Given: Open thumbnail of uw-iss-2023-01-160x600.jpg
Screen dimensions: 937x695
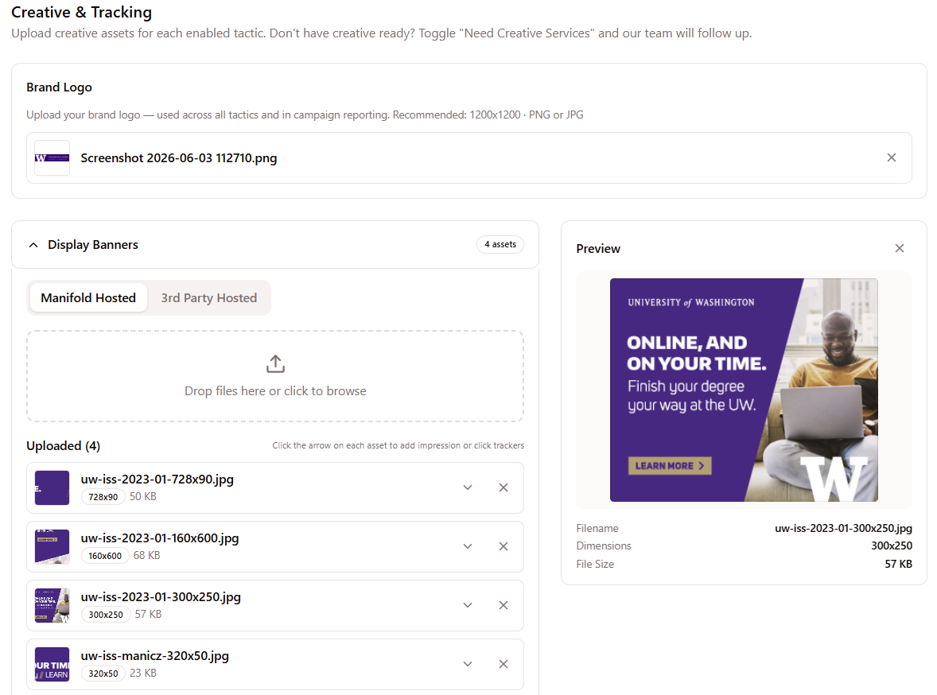Looking at the screenshot, I should (x=52, y=546).
